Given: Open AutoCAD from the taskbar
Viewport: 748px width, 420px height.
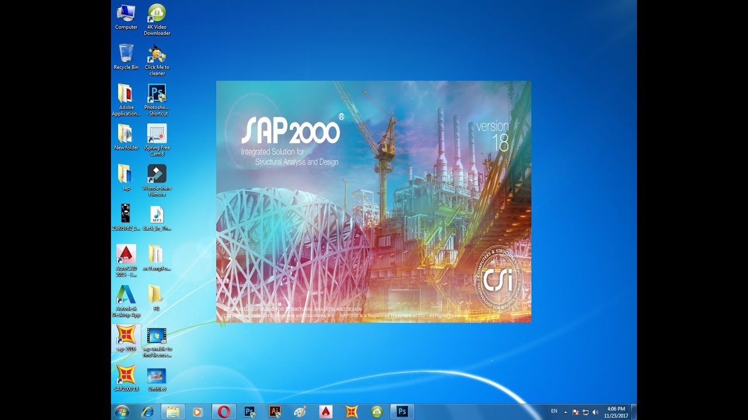Looking at the screenshot, I should 325,411.
